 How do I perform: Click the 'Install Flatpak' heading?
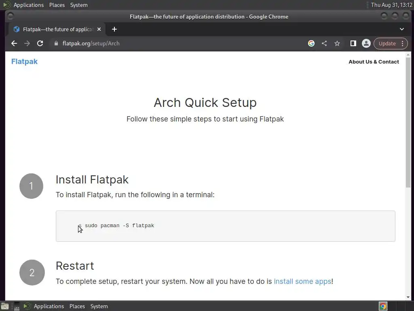(92, 179)
